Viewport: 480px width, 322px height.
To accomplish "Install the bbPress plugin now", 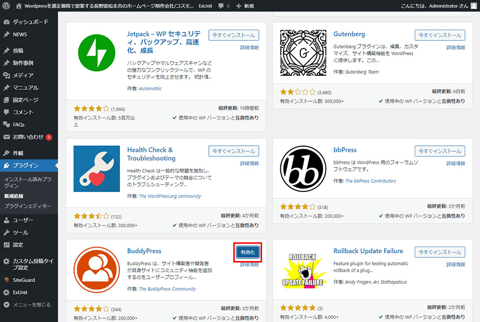I will click(x=440, y=151).
